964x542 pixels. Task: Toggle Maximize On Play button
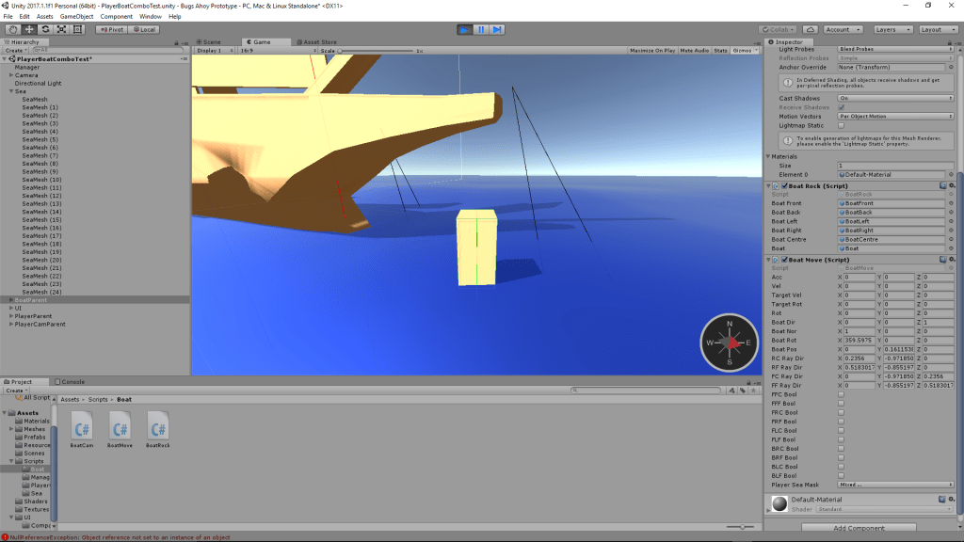[651, 50]
